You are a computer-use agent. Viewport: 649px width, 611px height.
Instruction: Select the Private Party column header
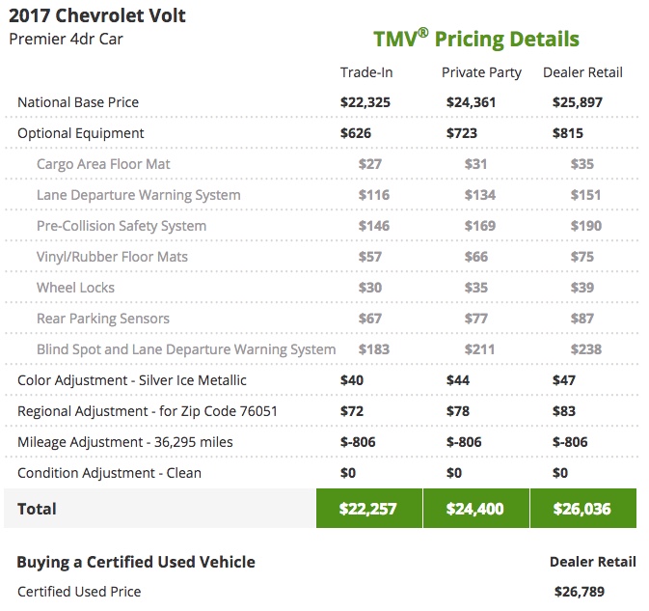[x=481, y=72]
